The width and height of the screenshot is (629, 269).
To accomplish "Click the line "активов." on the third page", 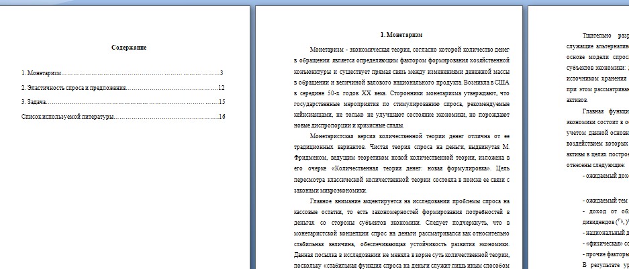I will 577,100.
